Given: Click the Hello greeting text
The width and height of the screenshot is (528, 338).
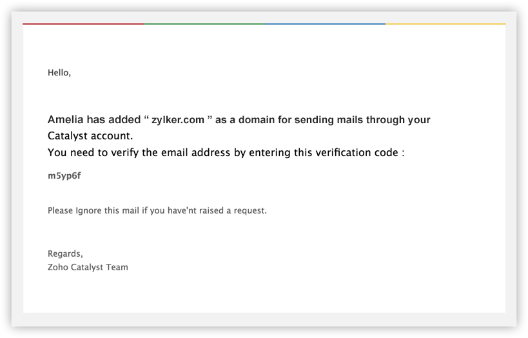Looking at the screenshot, I should click(x=59, y=73).
